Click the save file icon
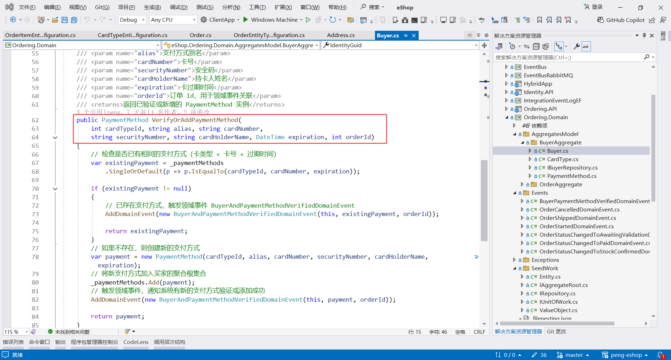Viewport: 671px width, 360px height. 65,20
